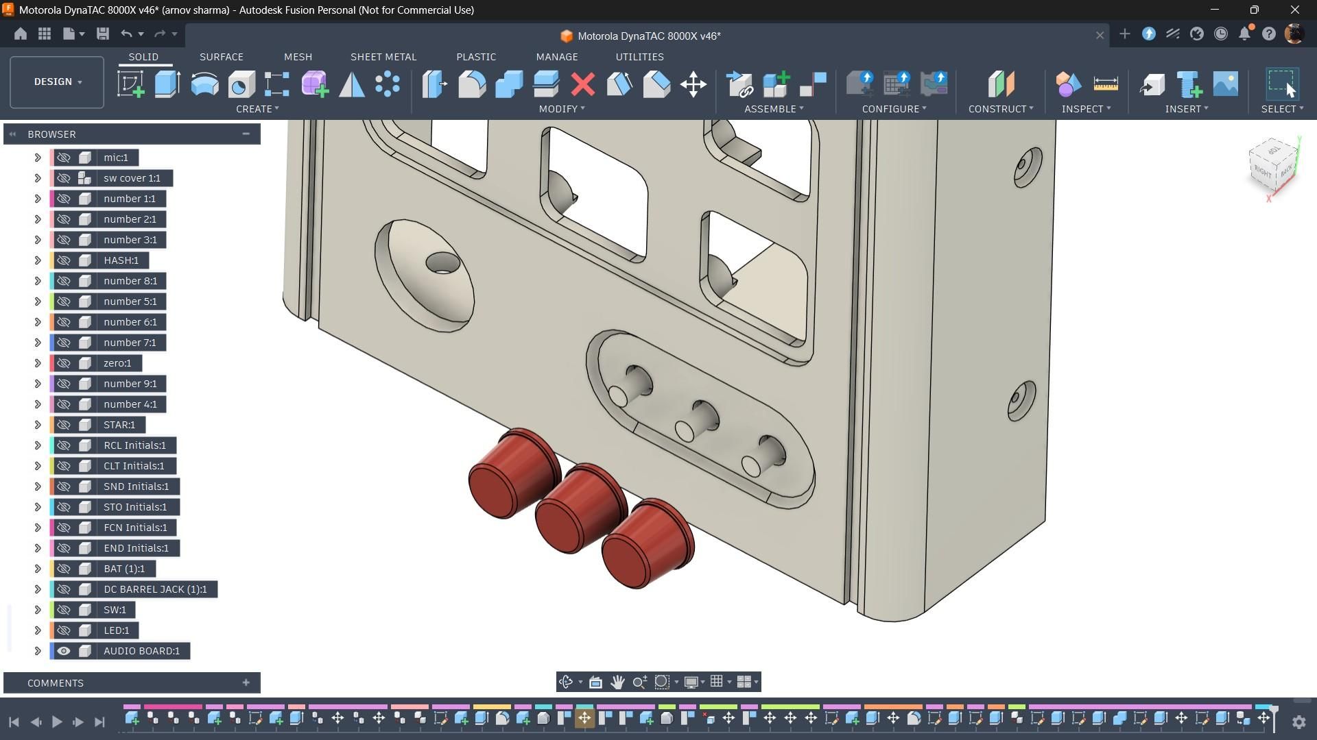
Task: Select the Combine tool
Action: tap(509, 84)
